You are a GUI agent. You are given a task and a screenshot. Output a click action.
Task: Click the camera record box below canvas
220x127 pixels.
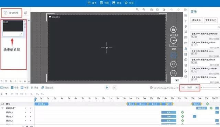coord(177,80)
